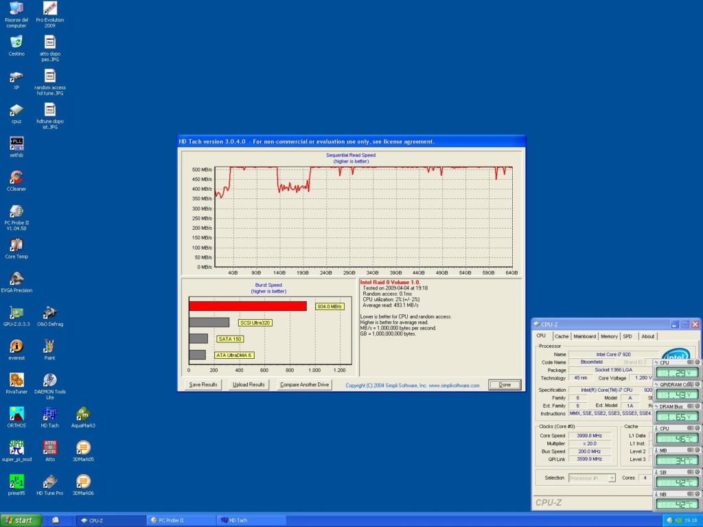Select the Paint desktop icon

coord(49,350)
